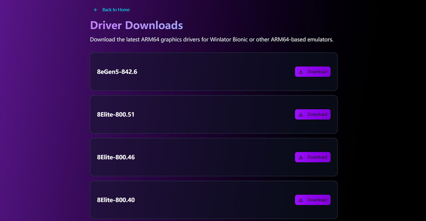The height and width of the screenshot is (221, 426).
Task: Follow the Back to Home link text
Action: tap(116, 10)
